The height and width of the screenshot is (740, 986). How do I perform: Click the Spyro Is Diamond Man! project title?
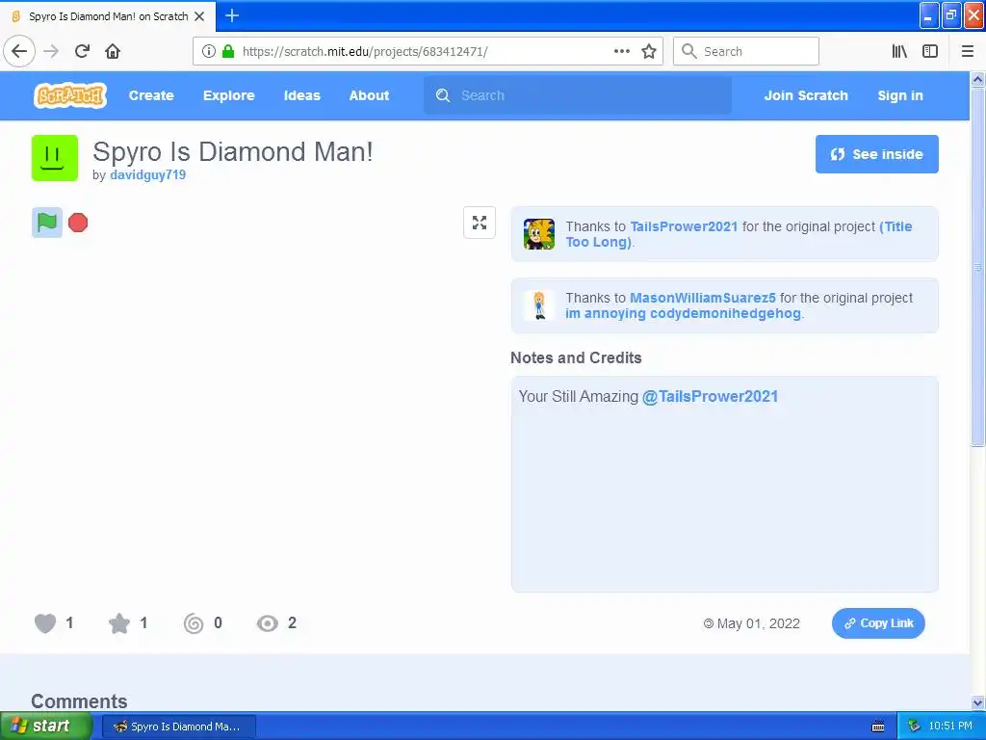click(233, 151)
